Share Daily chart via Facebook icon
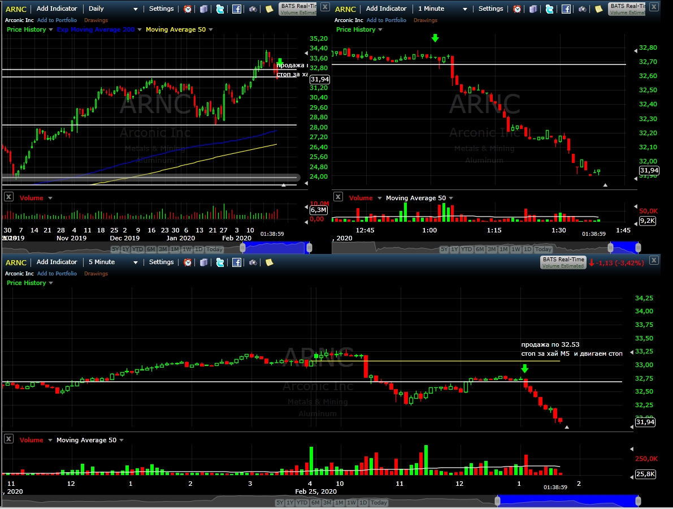673x509 pixels. [237, 9]
